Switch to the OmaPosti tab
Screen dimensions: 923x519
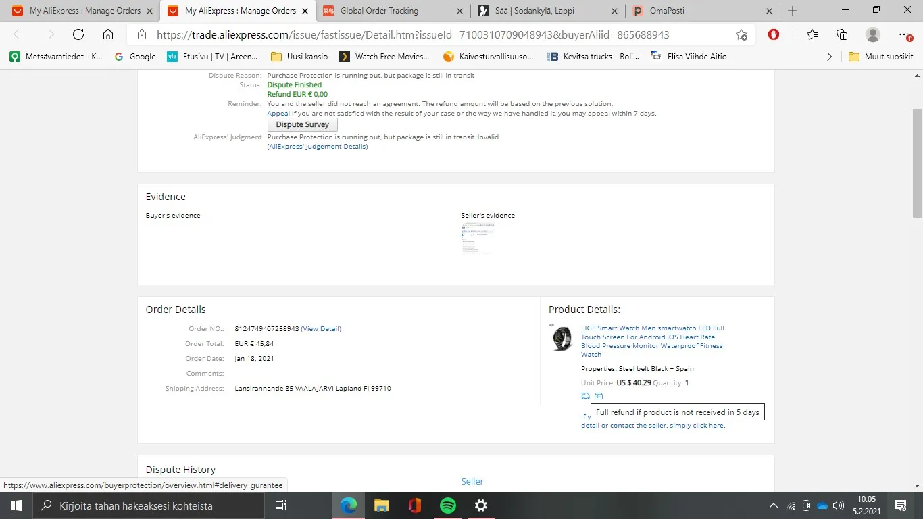(x=703, y=11)
